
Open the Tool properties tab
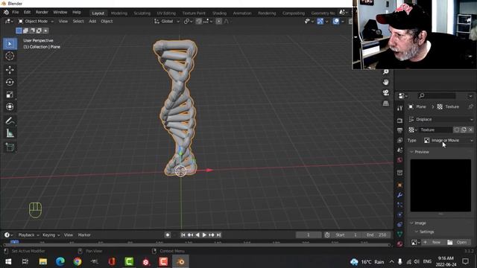point(399,108)
